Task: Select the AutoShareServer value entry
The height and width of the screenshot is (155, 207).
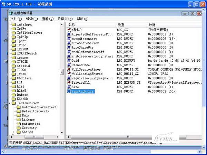Action: [x=85, y=43]
